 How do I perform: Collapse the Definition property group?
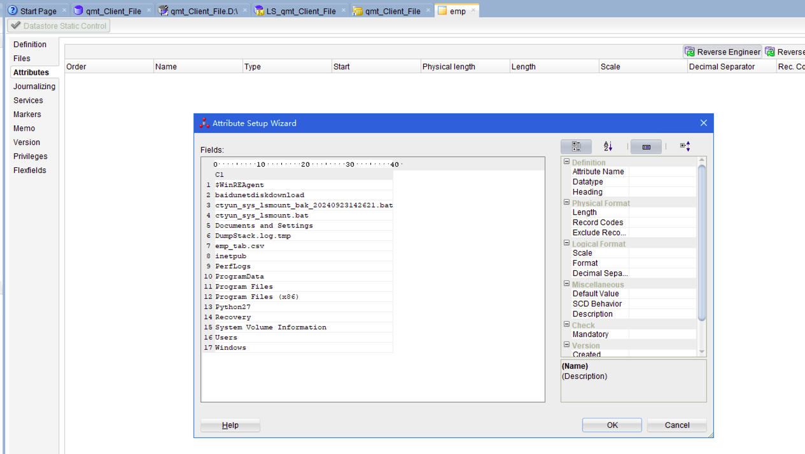pyautogui.click(x=566, y=162)
